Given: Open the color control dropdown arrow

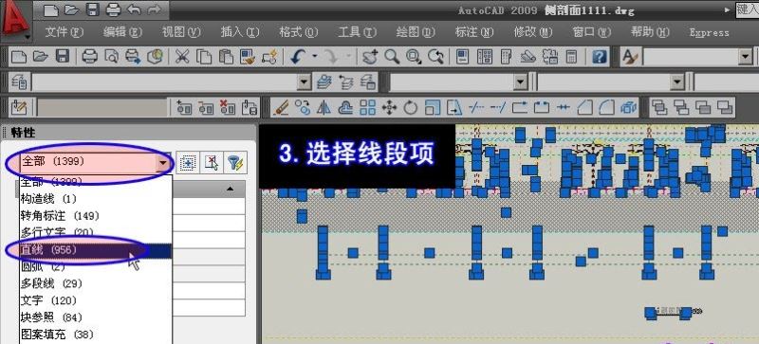Looking at the screenshot, I should [521, 82].
